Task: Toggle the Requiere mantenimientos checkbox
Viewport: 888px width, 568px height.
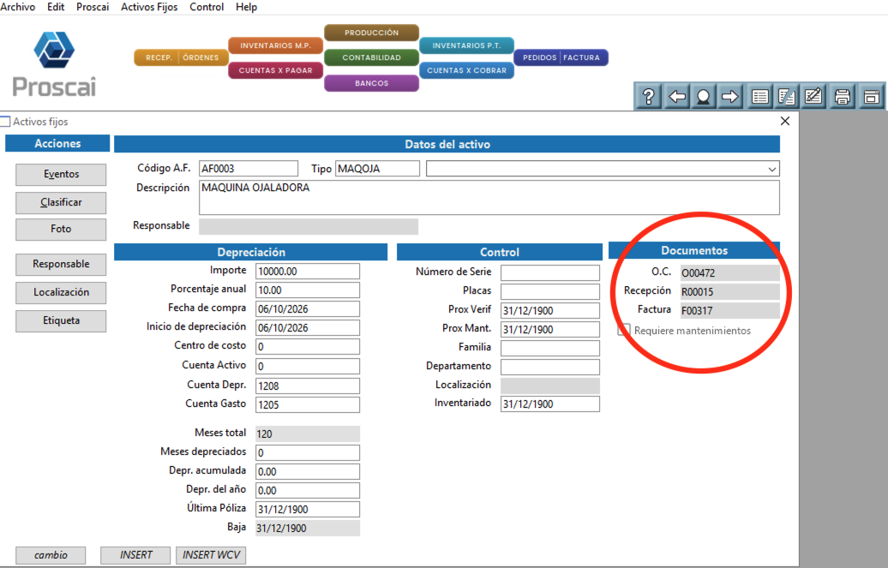Action: click(623, 330)
